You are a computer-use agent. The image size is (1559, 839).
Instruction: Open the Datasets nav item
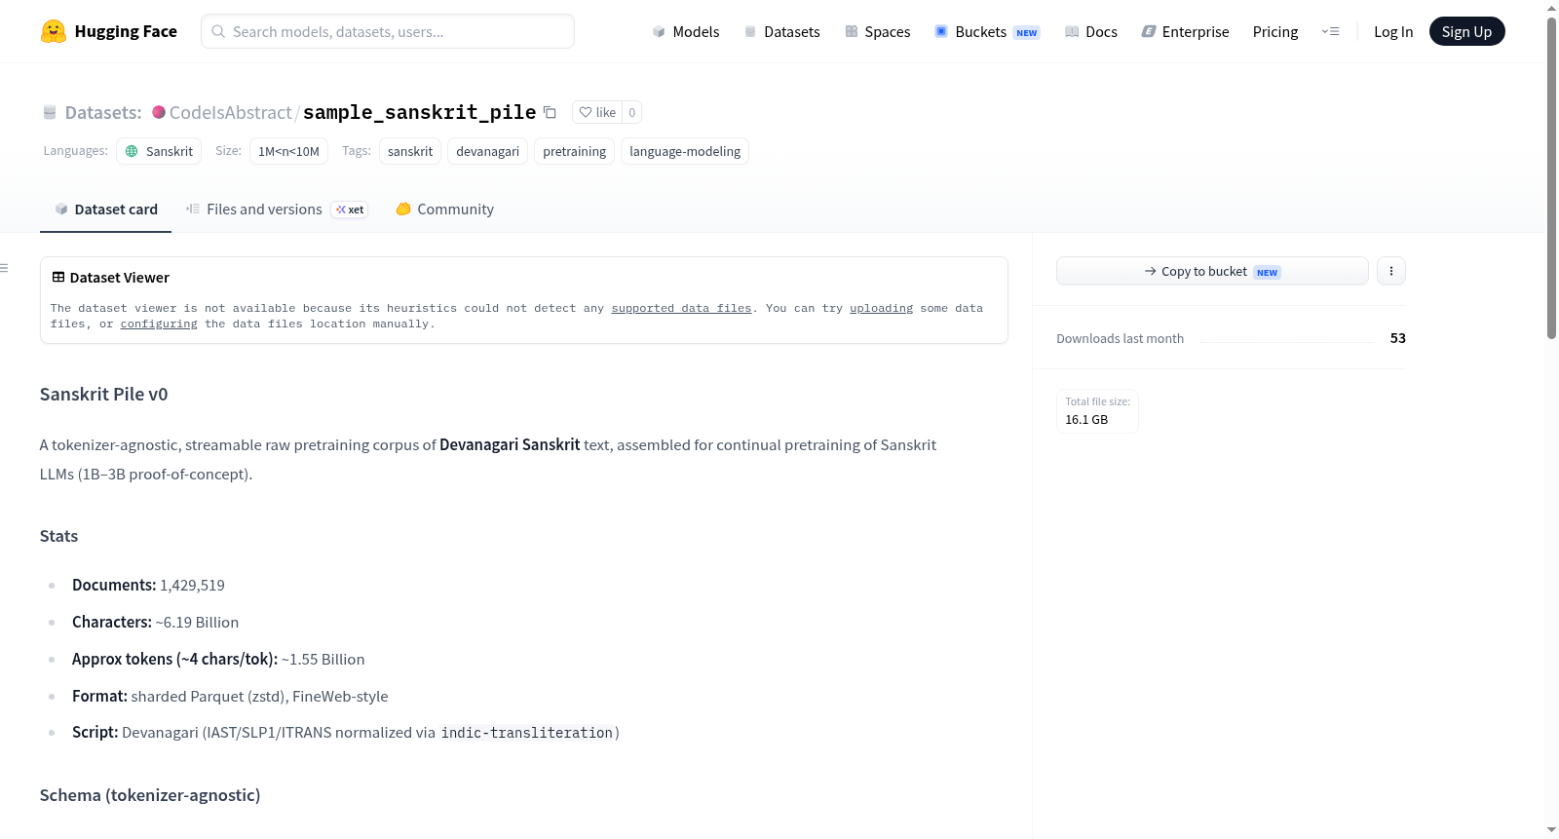[781, 31]
